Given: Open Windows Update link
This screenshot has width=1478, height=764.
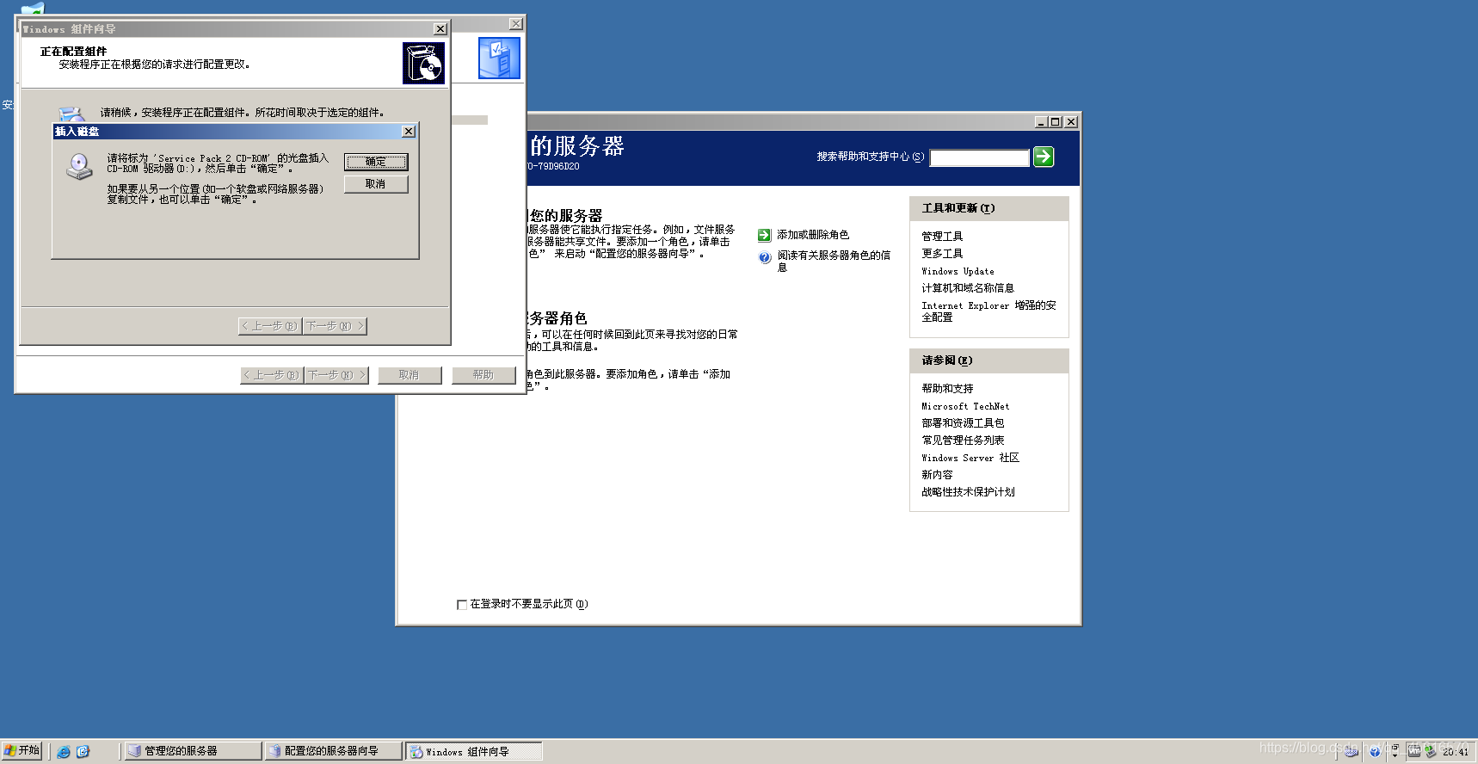Looking at the screenshot, I should (958, 271).
